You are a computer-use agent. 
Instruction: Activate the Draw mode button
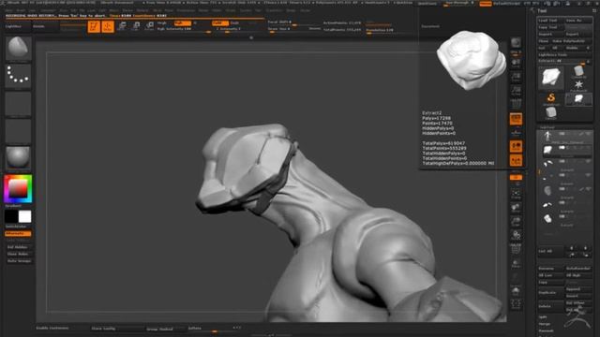tap(108, 26)
